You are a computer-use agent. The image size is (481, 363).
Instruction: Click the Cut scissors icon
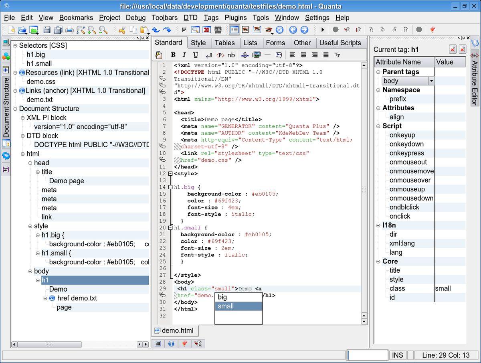point(122,30)
